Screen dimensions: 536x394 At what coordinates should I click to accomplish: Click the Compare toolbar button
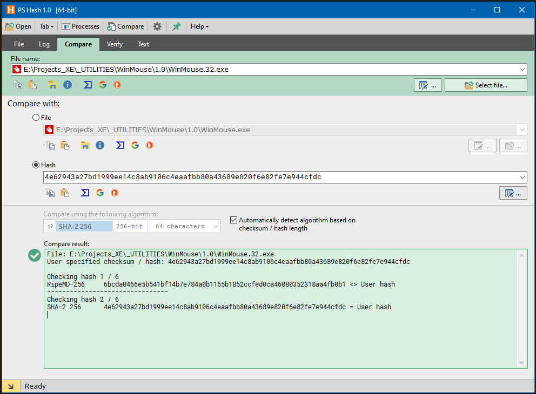pyautogui.click(x=125, y=26)
